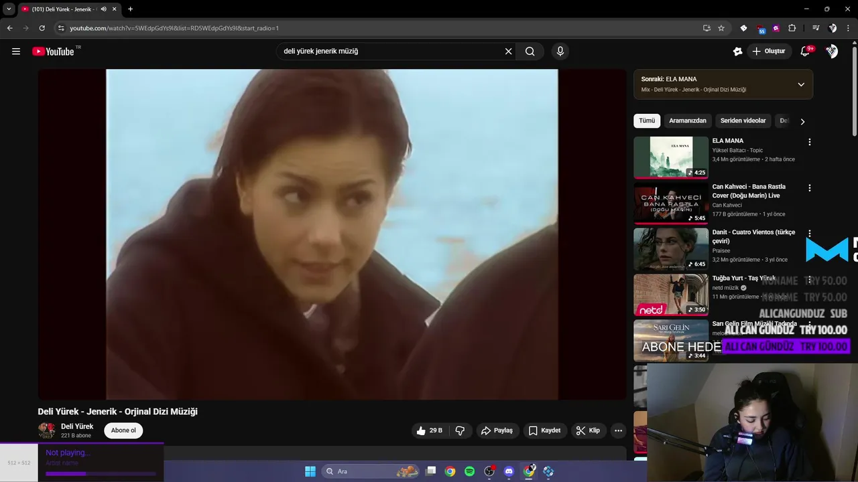Open the YouTube account avatar menu

pyautogui.click(x=832, y=52)
